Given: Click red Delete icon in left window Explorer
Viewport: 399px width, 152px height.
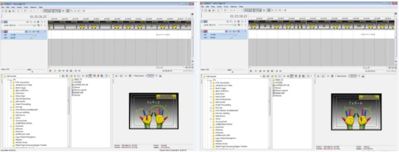Looking at the screenshot, I should point(75,76).
